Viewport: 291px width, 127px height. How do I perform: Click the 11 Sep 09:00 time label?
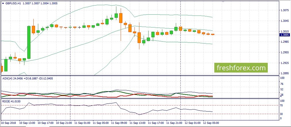(119, 123)
